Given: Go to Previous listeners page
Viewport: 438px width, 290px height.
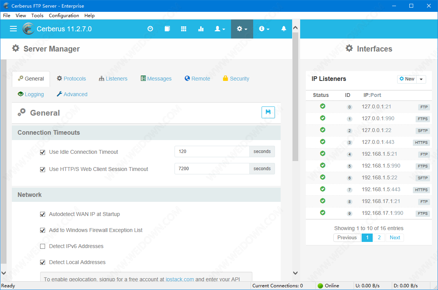Looking at the screenshot, I should pyautogui.click(x=347, y=237).
